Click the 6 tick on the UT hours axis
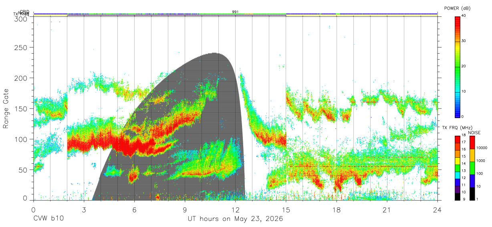The width and height of the screenshot is (492, 227). click(134, 210)
